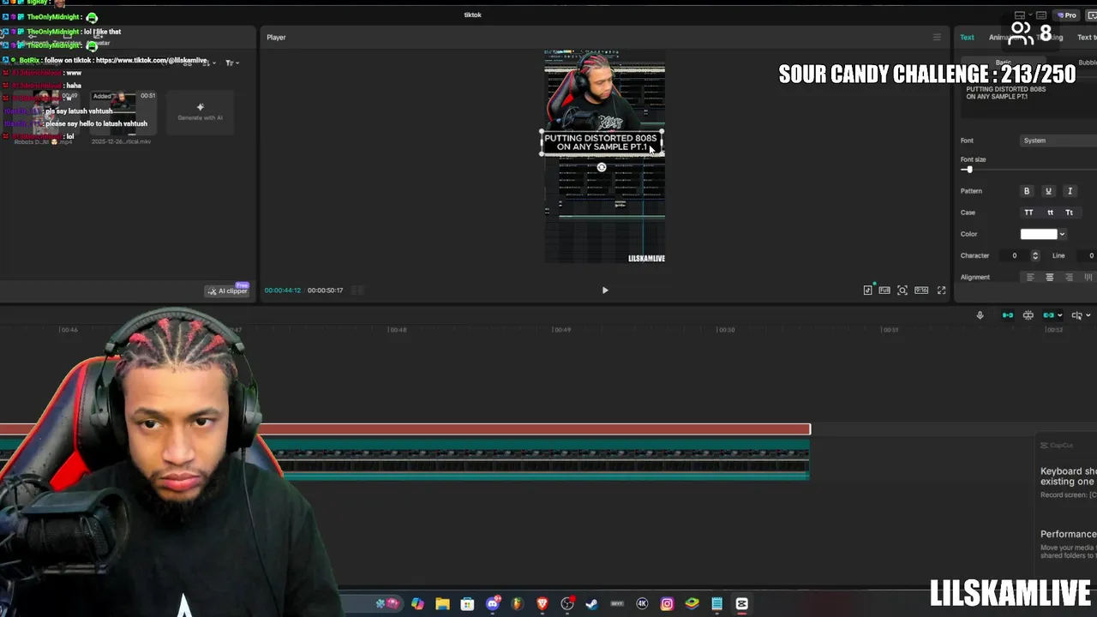Image resolution: width=1097 pixels, height=617 pixels.
Task: Switch to the Text tab
Action: click(967, 38)
